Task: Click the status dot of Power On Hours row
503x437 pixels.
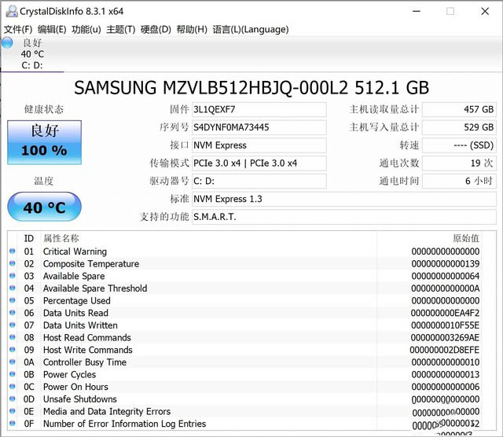Action: [13, 387]
